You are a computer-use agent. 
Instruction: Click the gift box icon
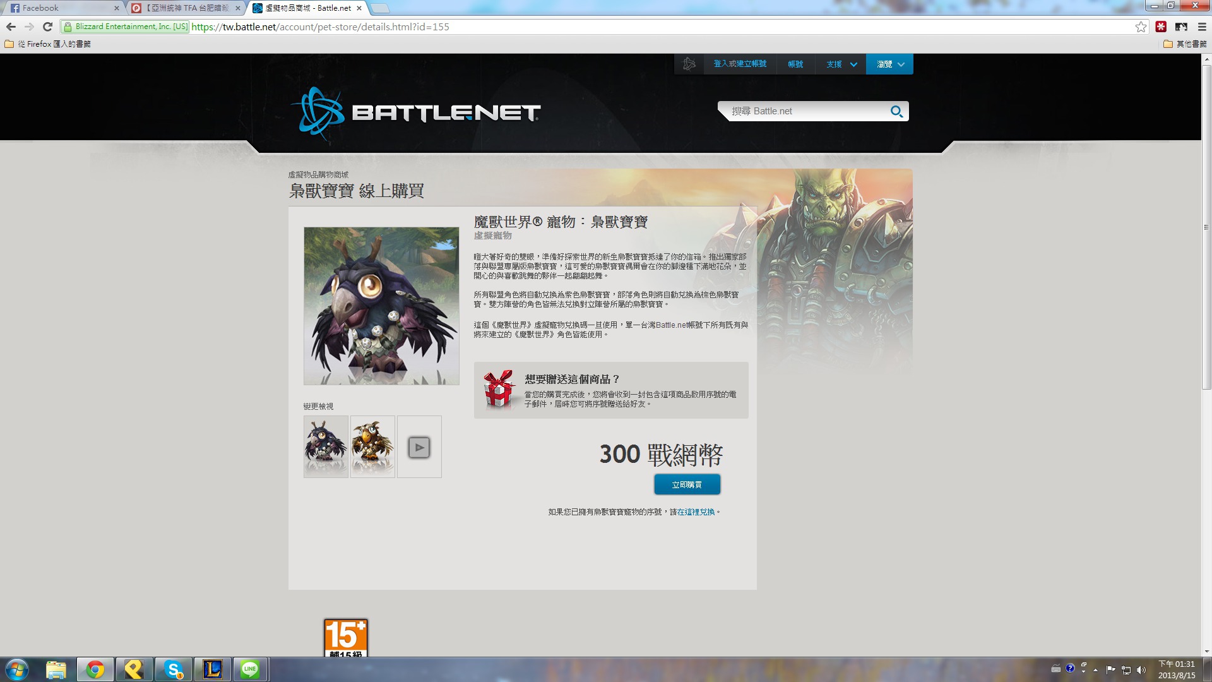coord(499,389)
